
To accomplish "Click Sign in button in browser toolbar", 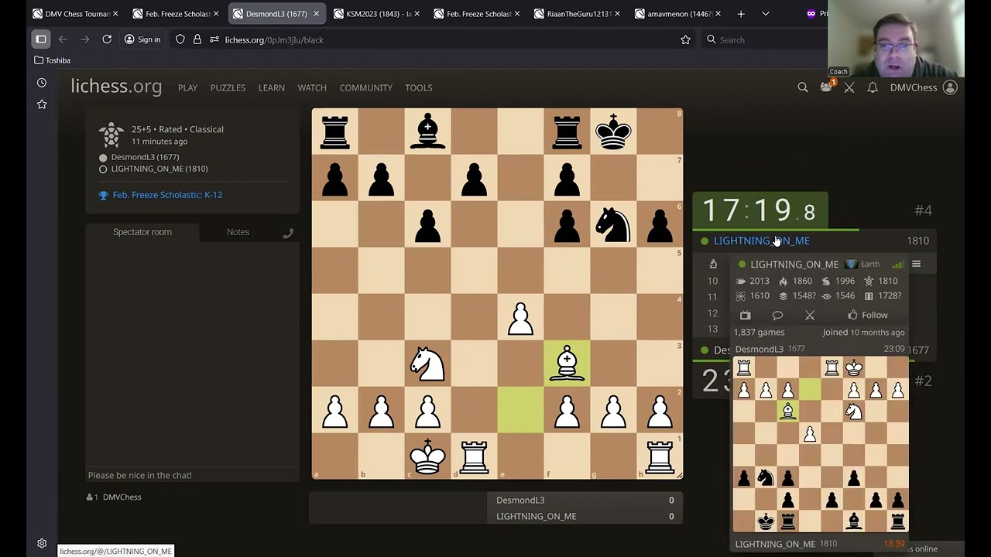I will (x=142, y=39).
